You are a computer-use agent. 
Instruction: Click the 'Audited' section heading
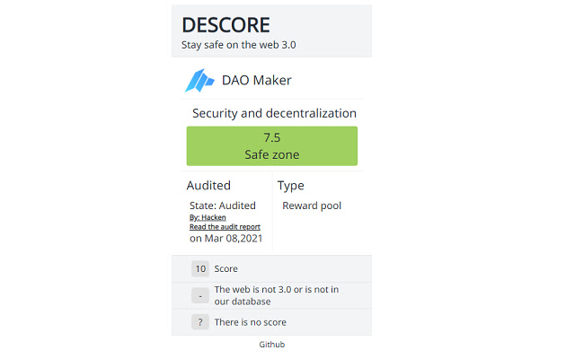pyautogui.click(x=208, y=186)
